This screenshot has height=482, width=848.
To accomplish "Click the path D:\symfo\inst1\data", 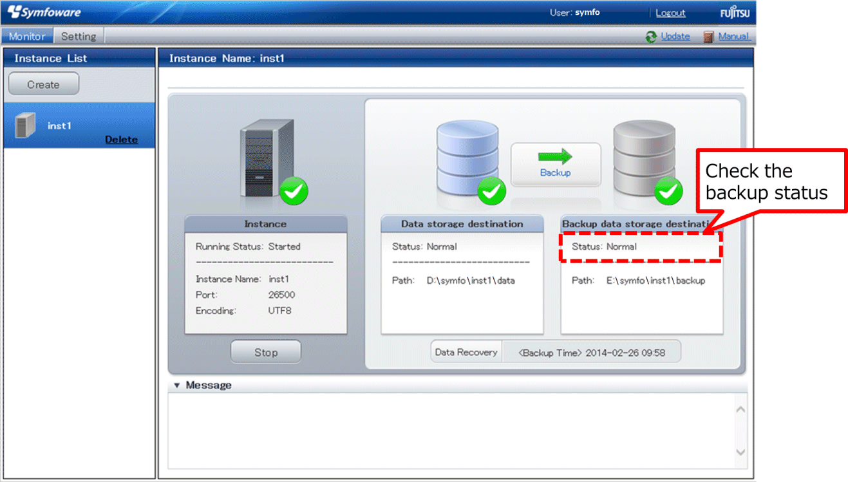I will point(471,281).
